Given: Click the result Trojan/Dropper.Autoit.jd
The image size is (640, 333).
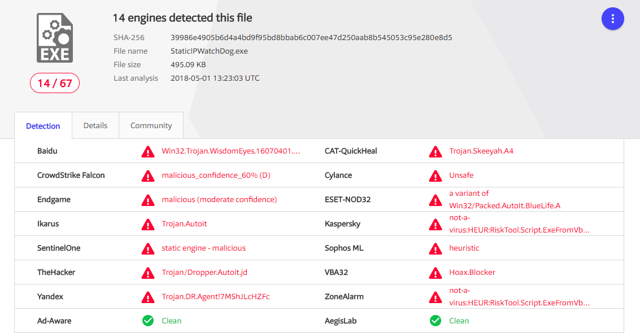Looking at the screenshot, I should coord(204,272).
